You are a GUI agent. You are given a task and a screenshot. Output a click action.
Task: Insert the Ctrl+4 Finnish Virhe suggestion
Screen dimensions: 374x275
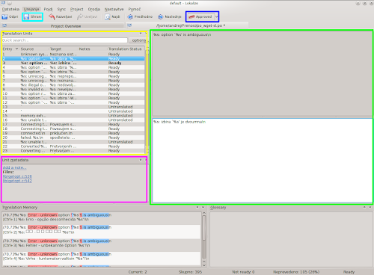tap(102, 256)
